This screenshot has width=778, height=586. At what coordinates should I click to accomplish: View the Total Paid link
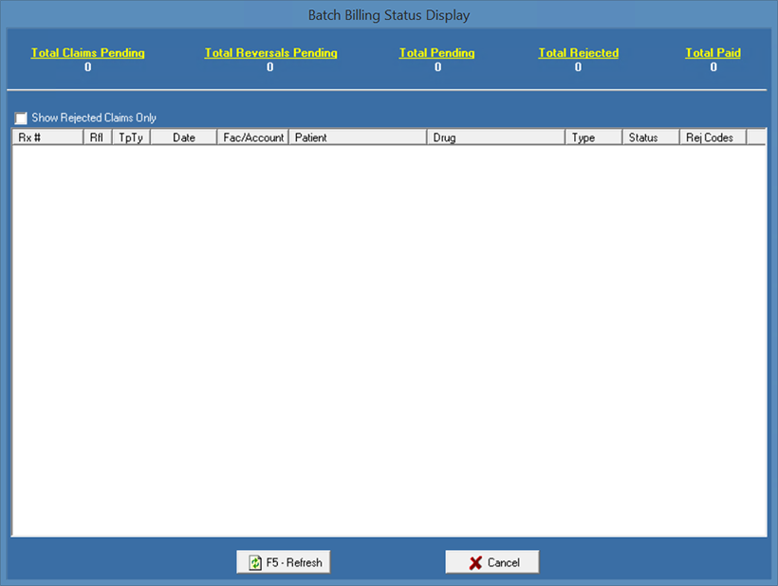point(713,53)
